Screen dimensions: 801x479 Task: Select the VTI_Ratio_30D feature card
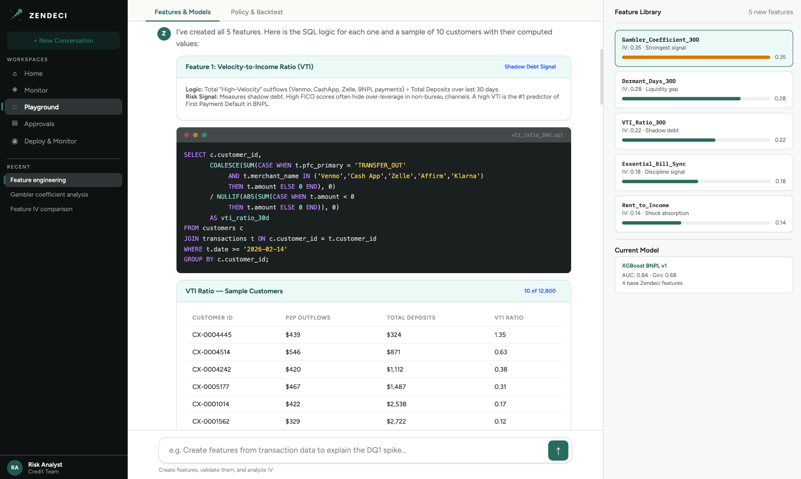tap(704, 131)
